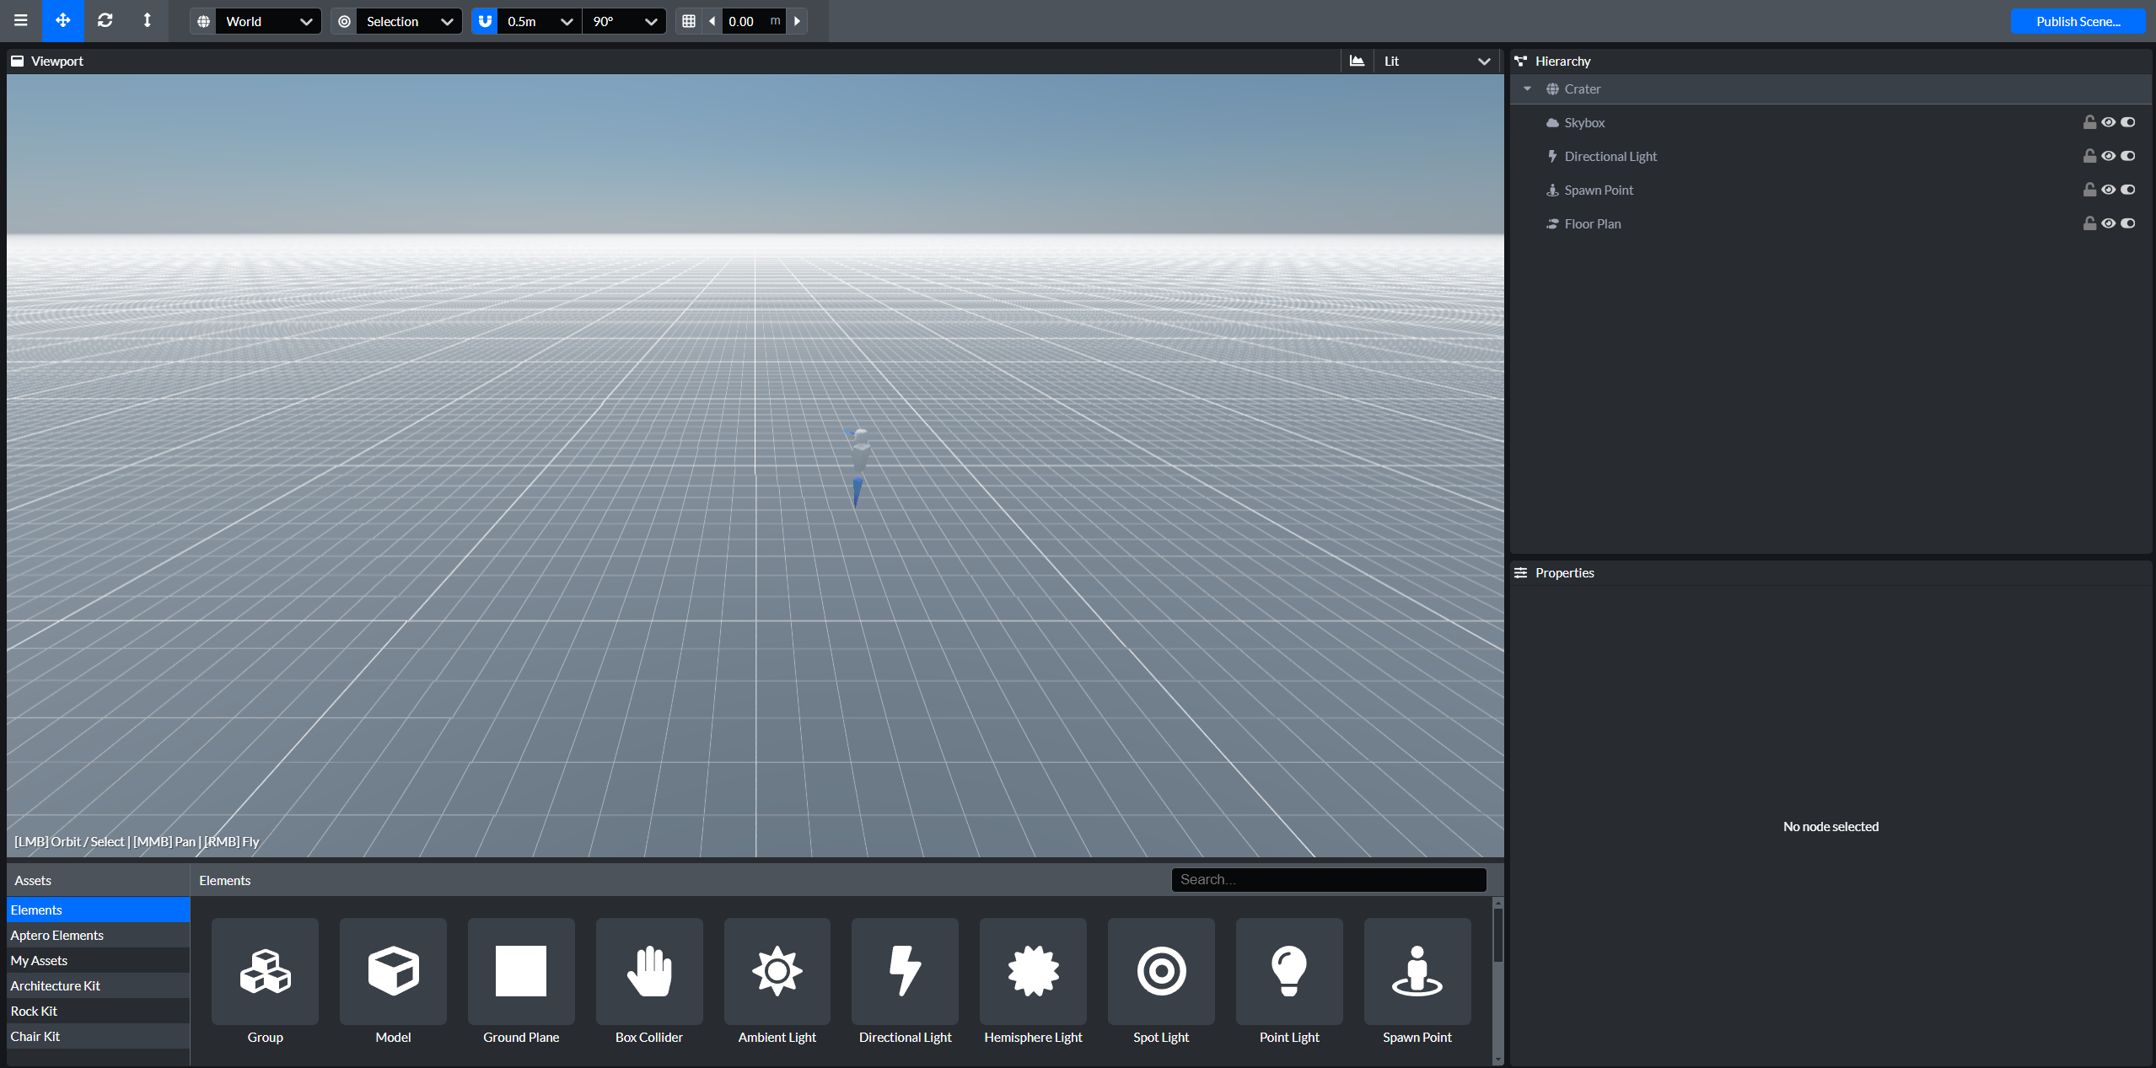2156x1068 pixels.
Task: Add a Point Light element
Action: (1289, 982)
